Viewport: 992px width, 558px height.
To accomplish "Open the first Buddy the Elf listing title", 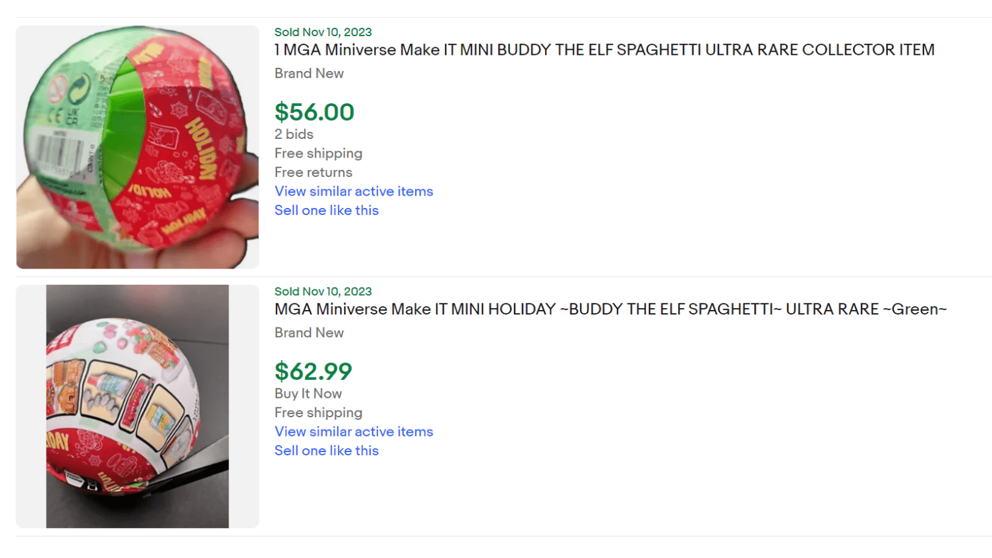I will pos(604,50).
